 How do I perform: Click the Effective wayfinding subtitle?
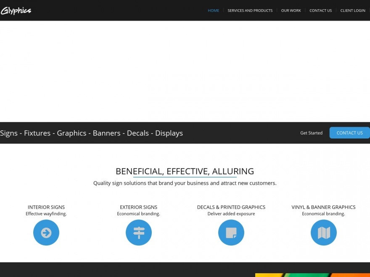pyautogui.click(x=46, y=214)
